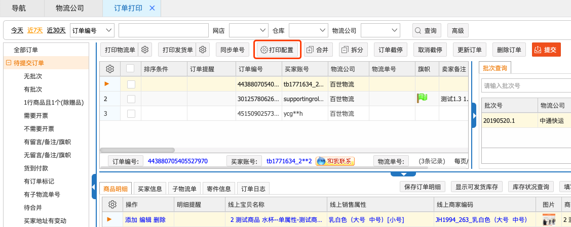Expand batch panel using blue side arrow
Image resolution: width=571 pixels, height=227 pixels.
tap(474, 115)
